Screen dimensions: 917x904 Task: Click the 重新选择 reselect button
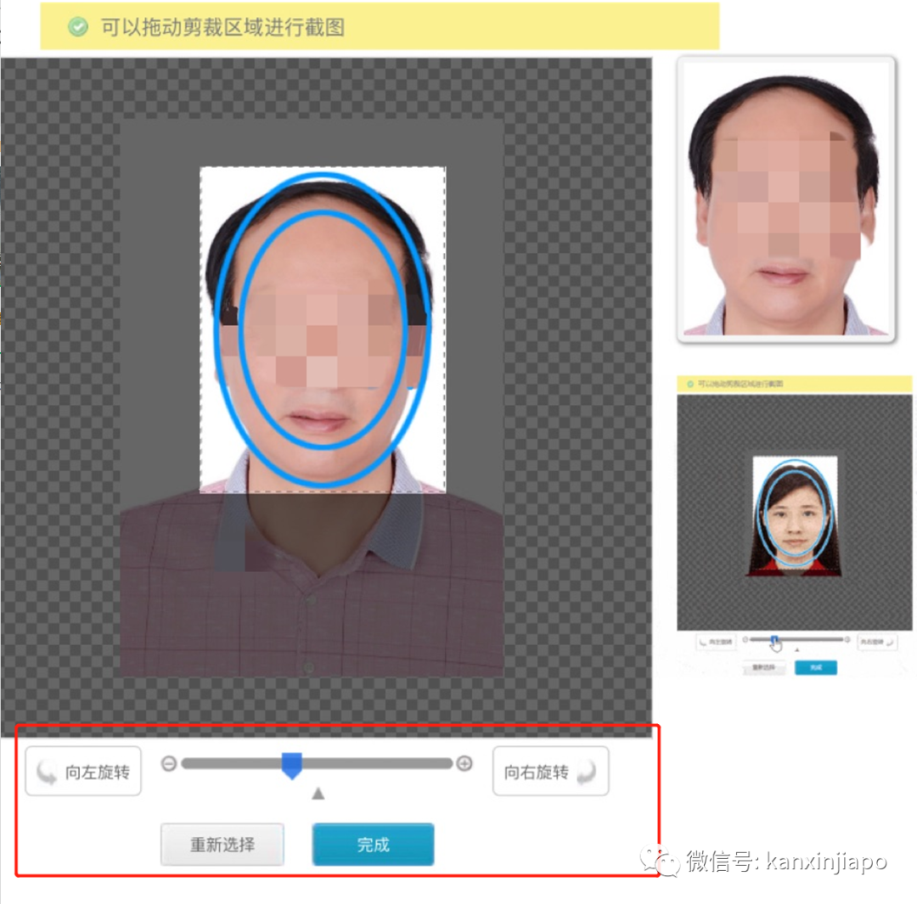pyautogui.click(x=222, y=845)
